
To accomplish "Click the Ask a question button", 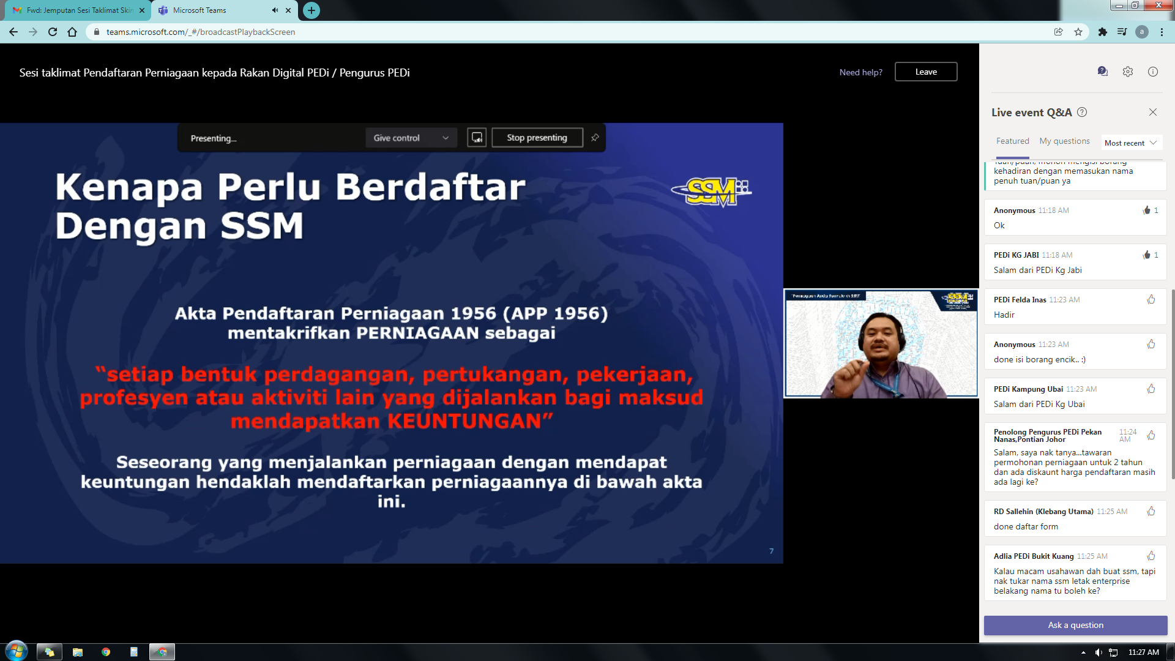I will click(x=1075, y=625).
